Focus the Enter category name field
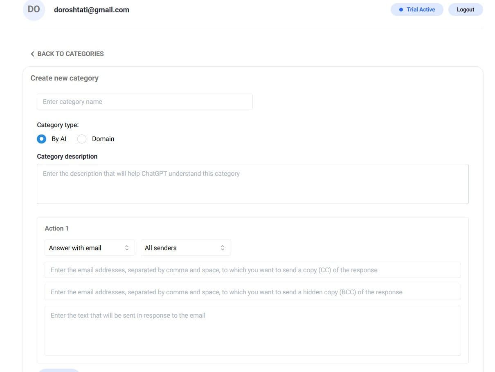 point(144,102)
